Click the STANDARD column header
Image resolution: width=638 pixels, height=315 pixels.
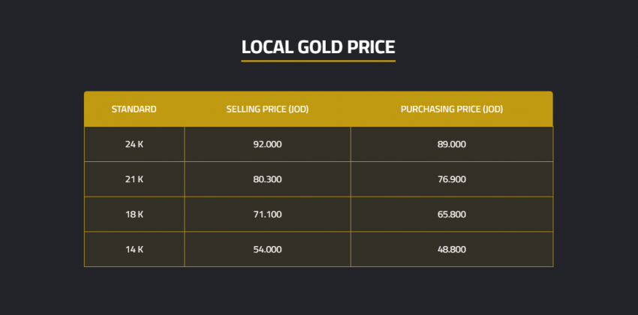134,109
